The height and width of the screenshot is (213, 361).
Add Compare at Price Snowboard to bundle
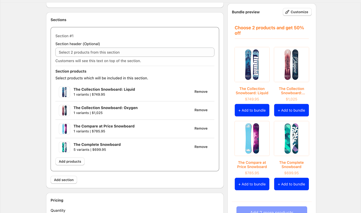252,184
